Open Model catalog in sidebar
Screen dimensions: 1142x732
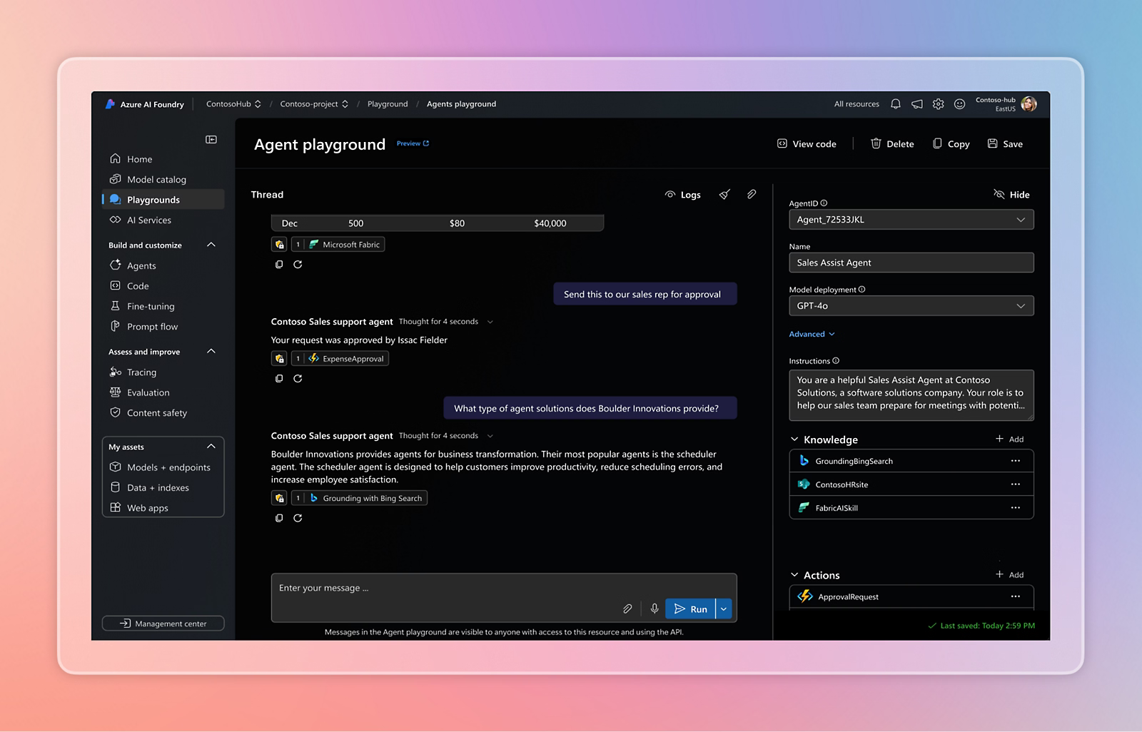point(156,180)
